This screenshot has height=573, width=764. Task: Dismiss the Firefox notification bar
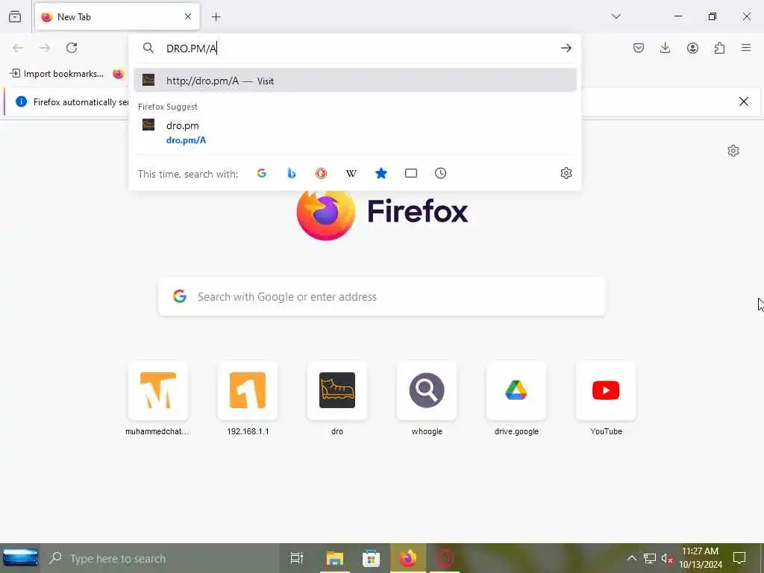(744, 101)
